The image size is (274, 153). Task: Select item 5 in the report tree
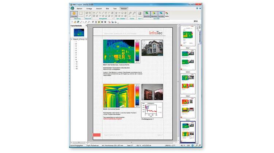(x=76, y=51)
